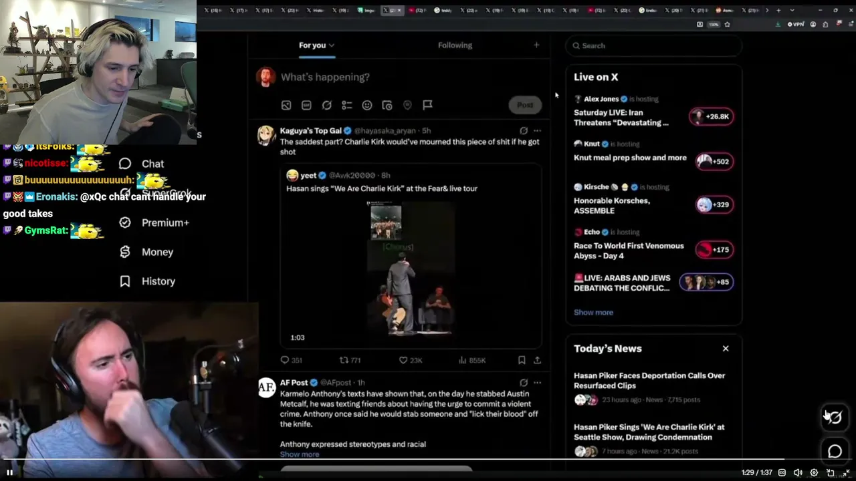Open Chat in the X sidebar

pos(141,164)
